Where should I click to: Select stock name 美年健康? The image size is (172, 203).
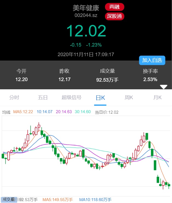tap(86, 8)
